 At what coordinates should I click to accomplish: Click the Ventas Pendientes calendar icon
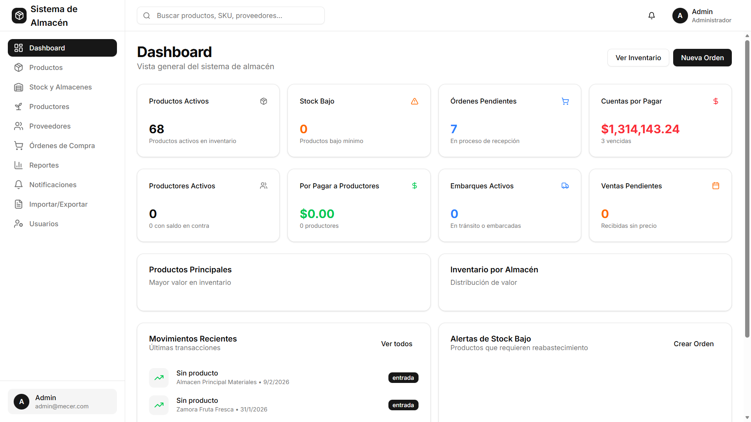click(x=715, y=186)
